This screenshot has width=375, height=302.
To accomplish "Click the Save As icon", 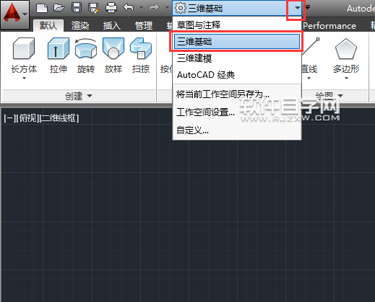I will (x=94, y=8).
